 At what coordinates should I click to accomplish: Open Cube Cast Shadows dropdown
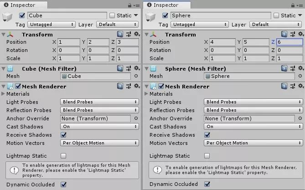pyautogui.click(x=99, y=127)
